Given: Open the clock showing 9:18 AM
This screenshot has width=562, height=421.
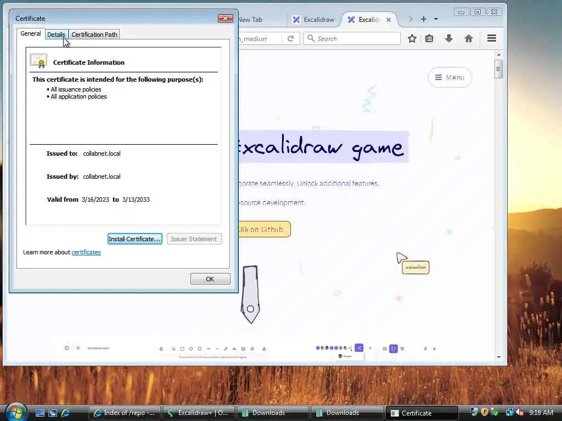Looking at the screenshot, I should 541,412.
